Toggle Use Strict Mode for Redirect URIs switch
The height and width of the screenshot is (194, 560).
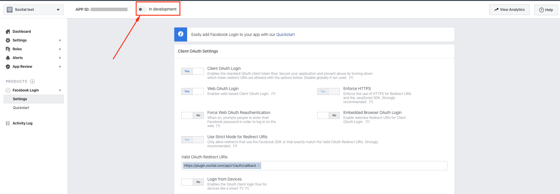pyautogui.click(x=192, y=140)
